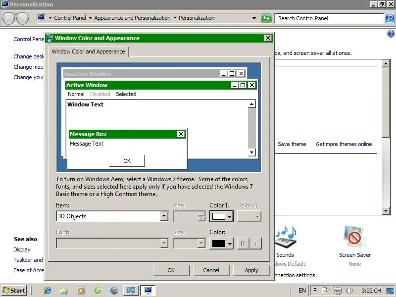Click Bold font style button
Screen dimensions: 396x297
[x=243, y=243]
